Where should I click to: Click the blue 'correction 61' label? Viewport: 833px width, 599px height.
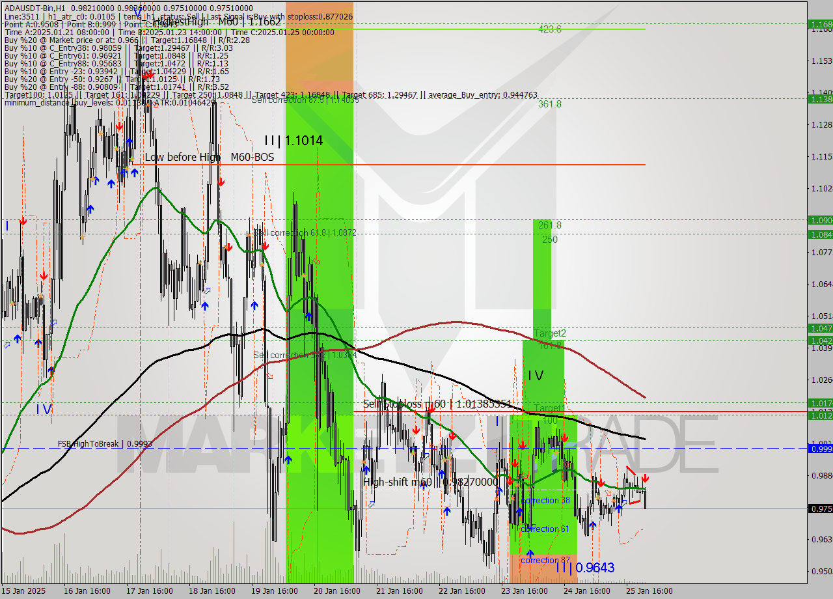point(545,529)
